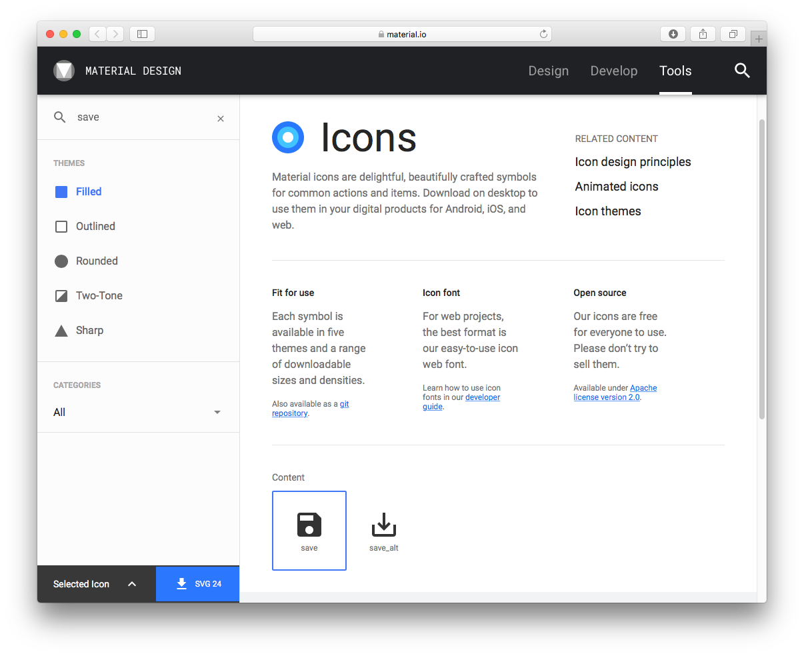Follow the git repository link
The height and width of the screenshot is (656, 804).
311,409
